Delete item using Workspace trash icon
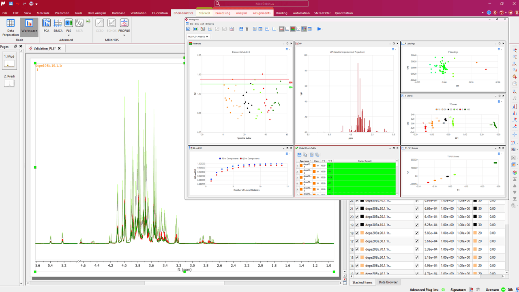The height and width of the screenshot is (292, 519). coord(247,29)
